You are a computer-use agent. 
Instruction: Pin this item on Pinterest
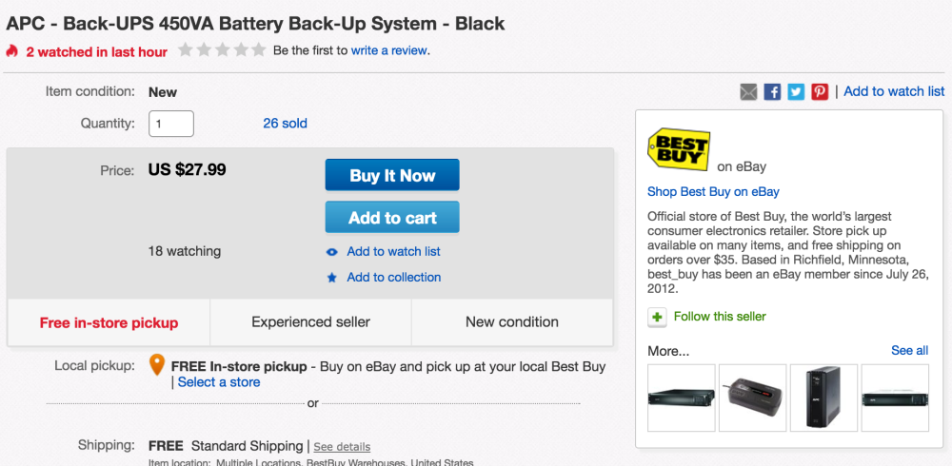pyautogui.click(x=820, y=92)
